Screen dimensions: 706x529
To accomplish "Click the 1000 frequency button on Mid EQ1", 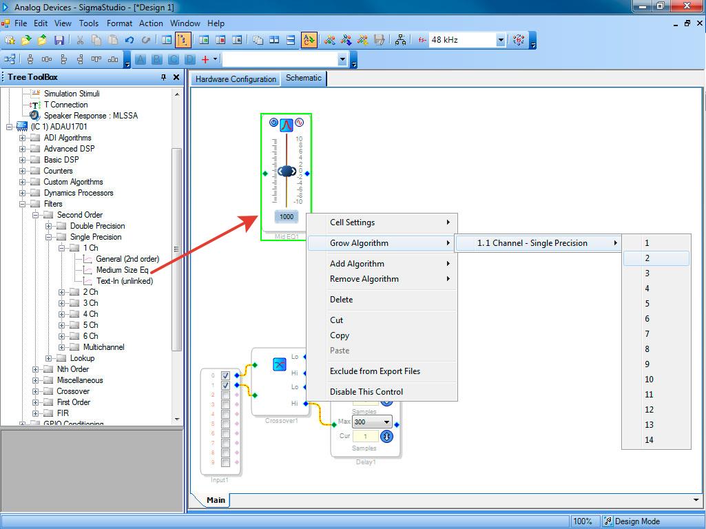I will click(287, 216).
